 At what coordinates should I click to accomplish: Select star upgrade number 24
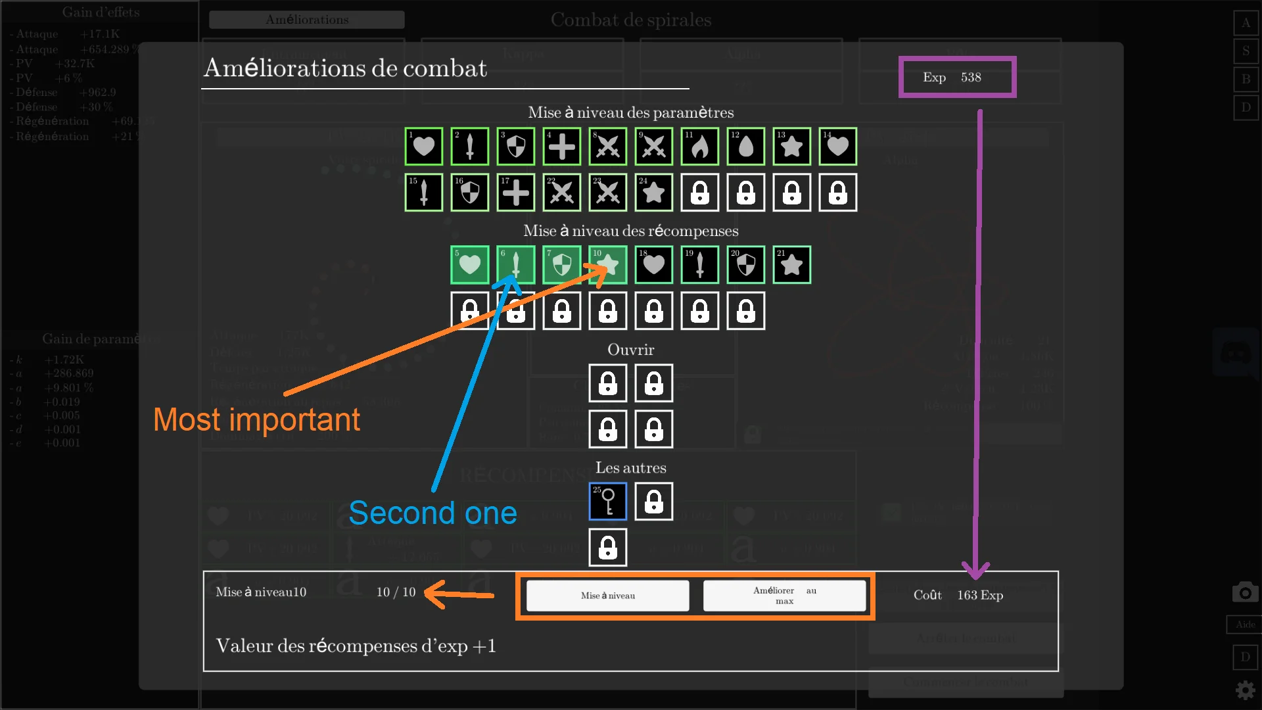pyautogui.click(x=653, y=192)
